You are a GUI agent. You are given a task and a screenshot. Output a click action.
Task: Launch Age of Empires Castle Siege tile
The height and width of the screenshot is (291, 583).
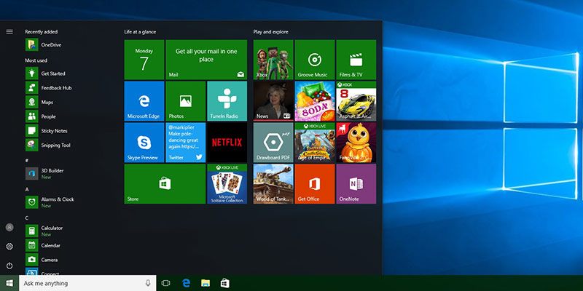(315, 143)
